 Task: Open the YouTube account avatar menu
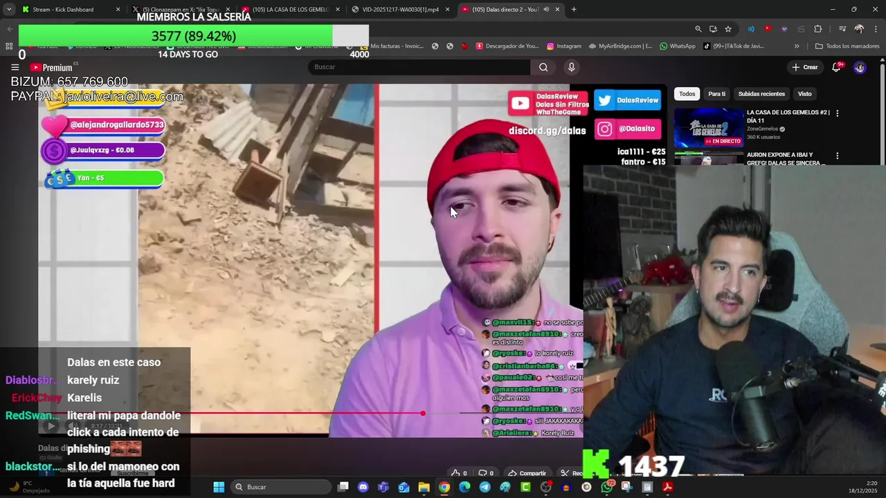click(x=860, y=67)
